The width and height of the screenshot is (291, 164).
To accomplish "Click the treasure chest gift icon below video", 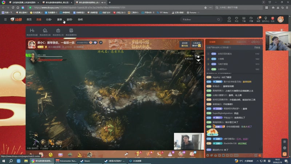I will (x=51, y=155).
